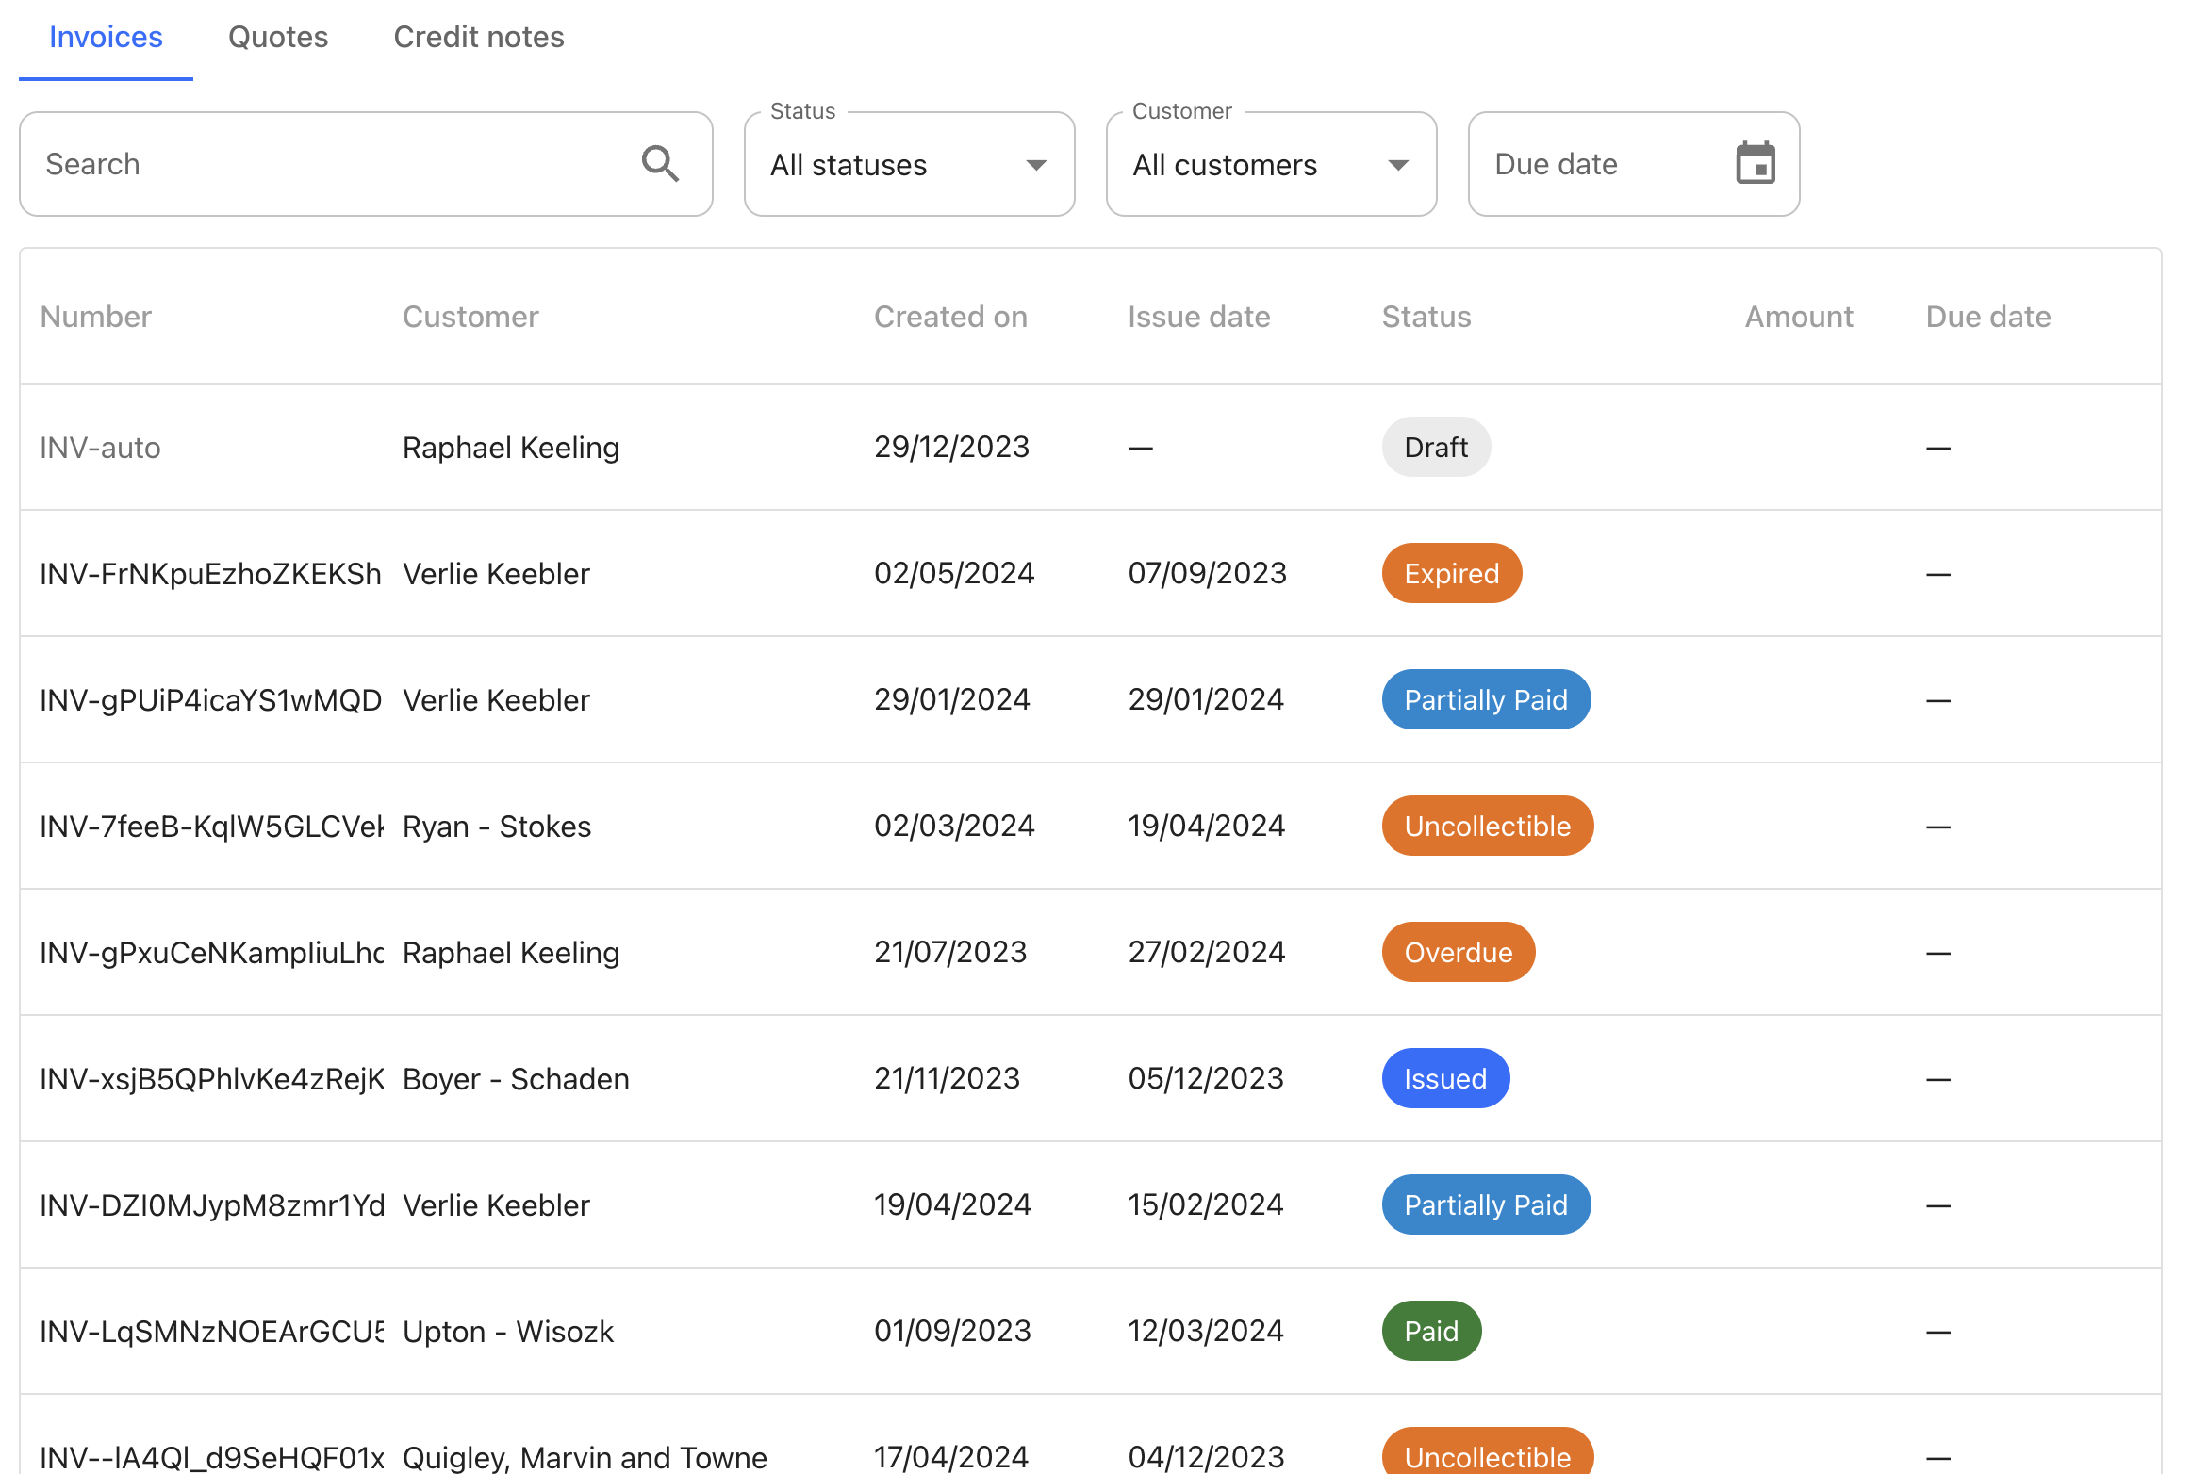
Task: Click the Customer column header
Action: tap(470, 317)
